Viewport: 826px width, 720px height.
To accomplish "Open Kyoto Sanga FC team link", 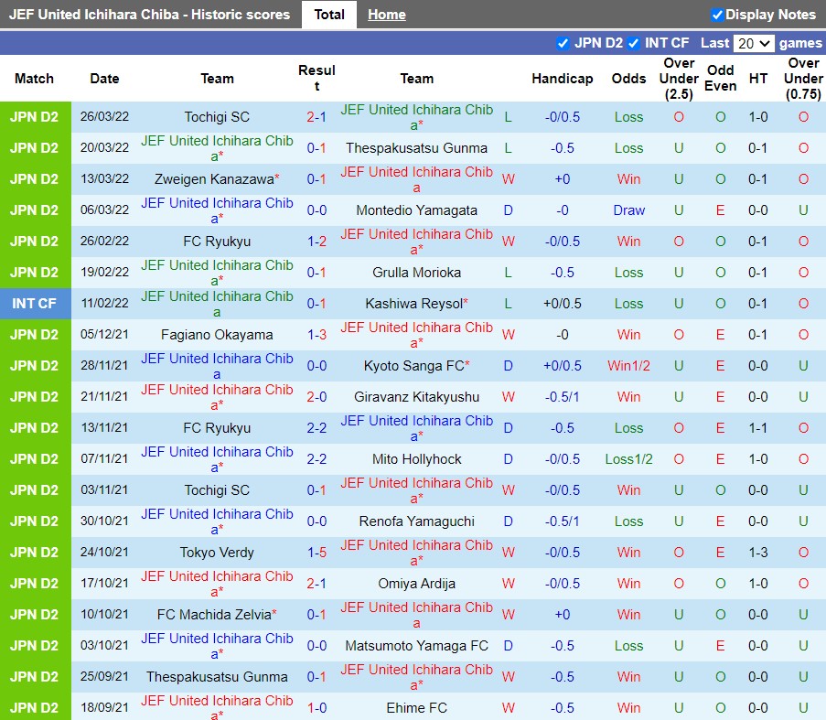I will (414, 366).
